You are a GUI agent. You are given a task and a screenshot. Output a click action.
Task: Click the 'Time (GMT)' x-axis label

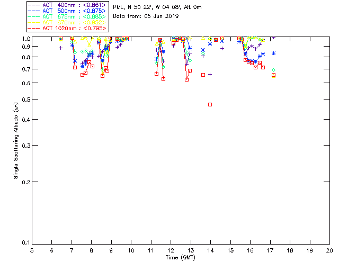(x=181, y=258)
